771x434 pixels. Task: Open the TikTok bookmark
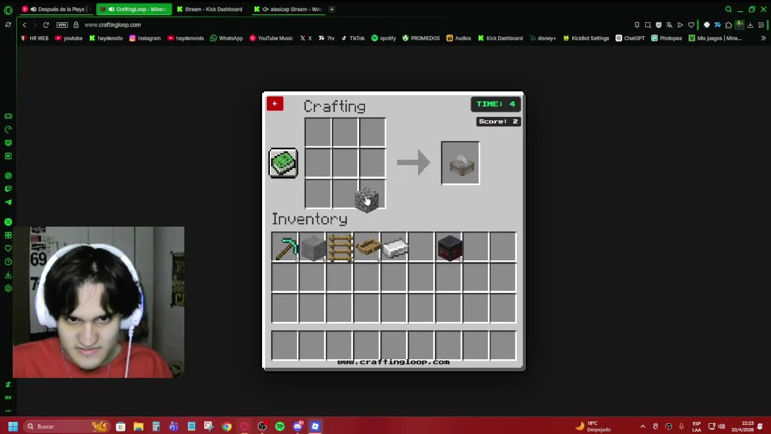tap(353, 38)
